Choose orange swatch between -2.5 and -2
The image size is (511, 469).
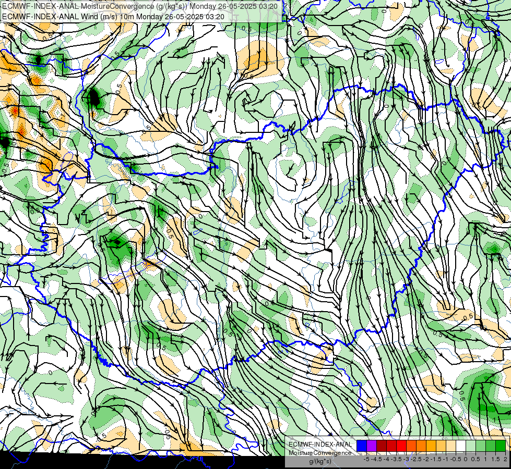click(x=421, y=446)
